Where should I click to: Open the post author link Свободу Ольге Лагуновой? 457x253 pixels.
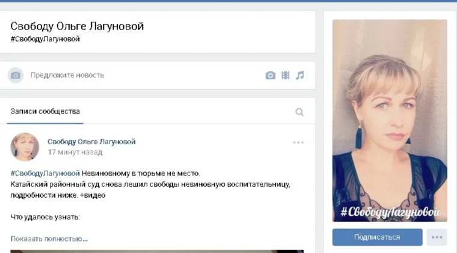click(x=91, y=142)
